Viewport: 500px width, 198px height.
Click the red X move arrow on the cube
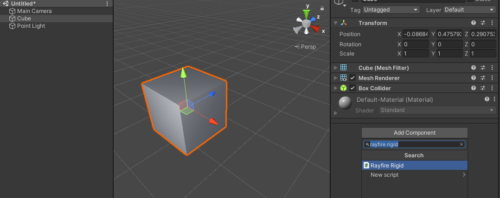point(213,121)
